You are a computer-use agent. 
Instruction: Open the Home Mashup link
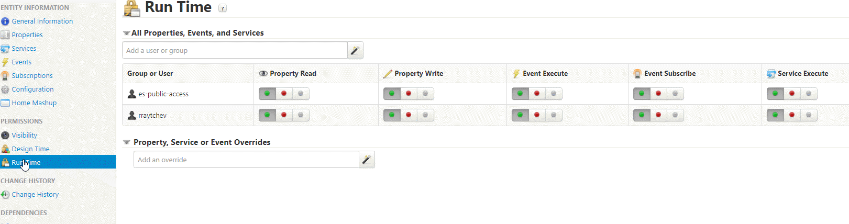(x=34, y=103)
